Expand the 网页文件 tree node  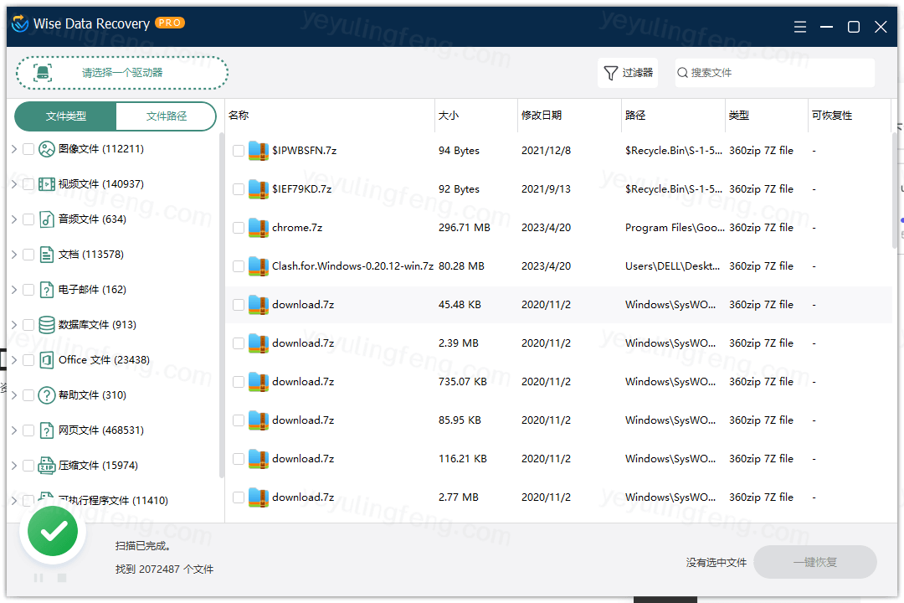[14, 430]
